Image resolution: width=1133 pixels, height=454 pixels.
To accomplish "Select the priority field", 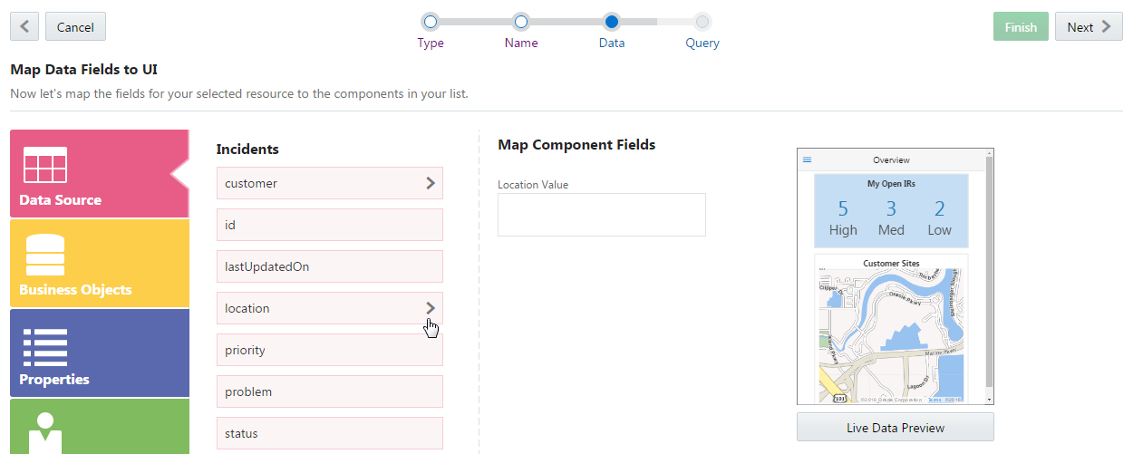I will 329,350.
